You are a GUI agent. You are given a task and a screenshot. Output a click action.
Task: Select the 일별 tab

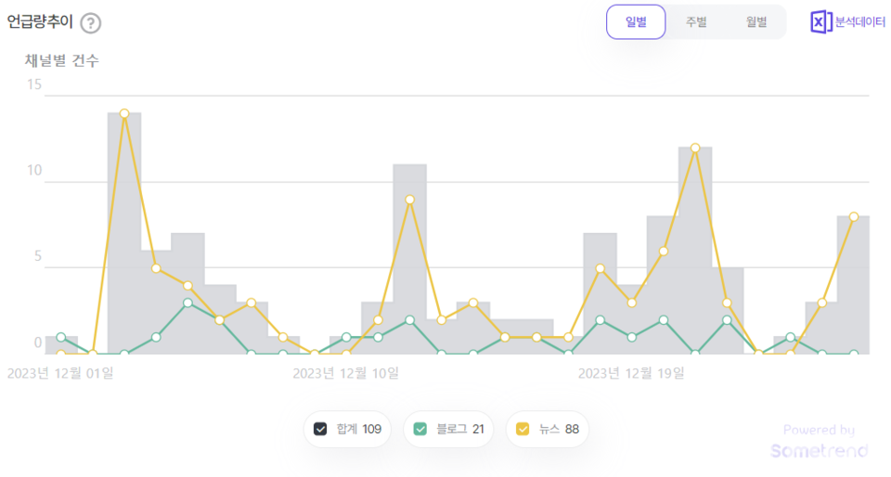tap(636, 22)
